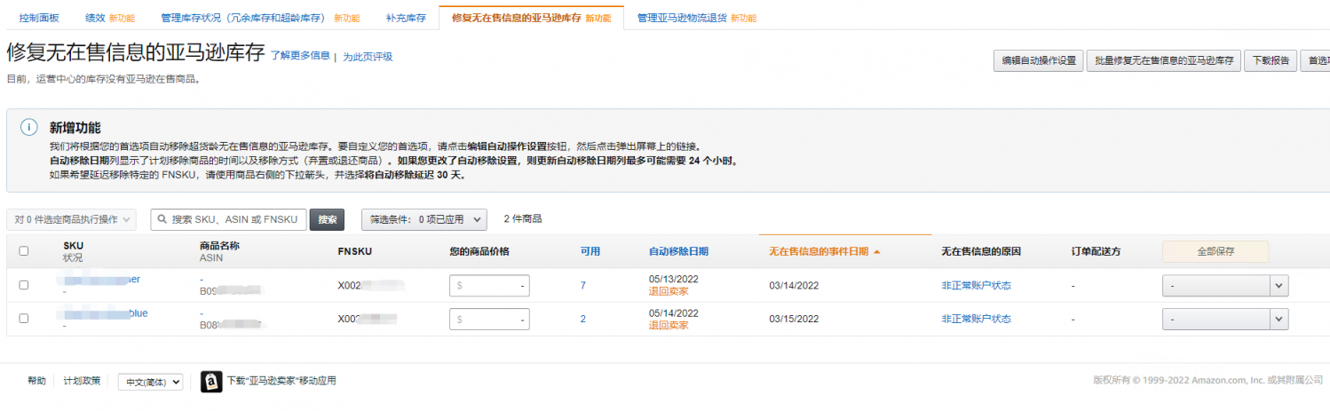The height and width of the screenshot is (411, 1330).
Task: Click the FNSKU column header
Action: 355,251
